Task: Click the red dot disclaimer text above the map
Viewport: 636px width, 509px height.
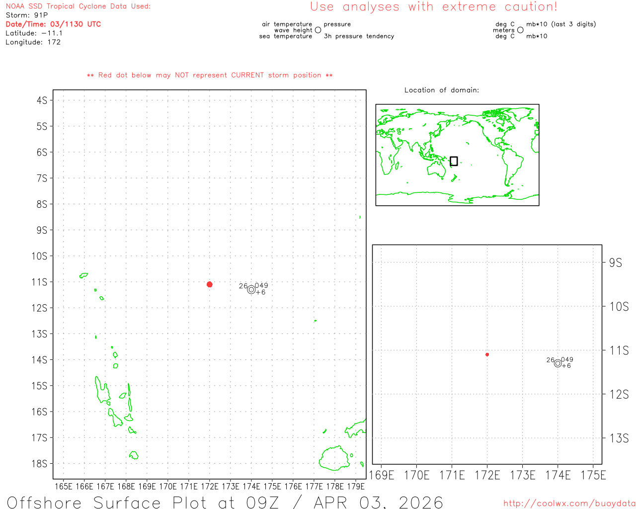Action: 210,75
